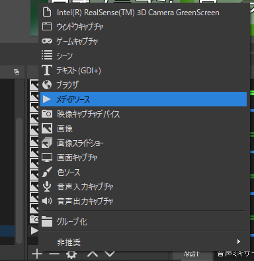Select the highlighted メディアソース entry

(x=144, y=99)
